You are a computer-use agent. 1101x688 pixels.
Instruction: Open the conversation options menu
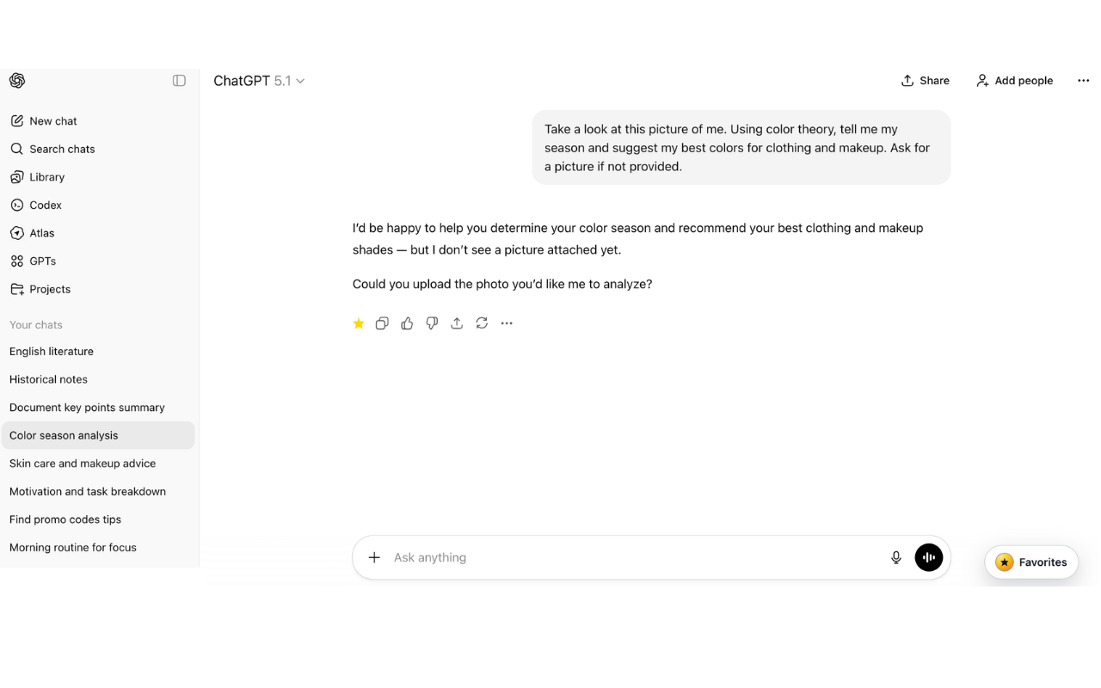[1083, 80]
